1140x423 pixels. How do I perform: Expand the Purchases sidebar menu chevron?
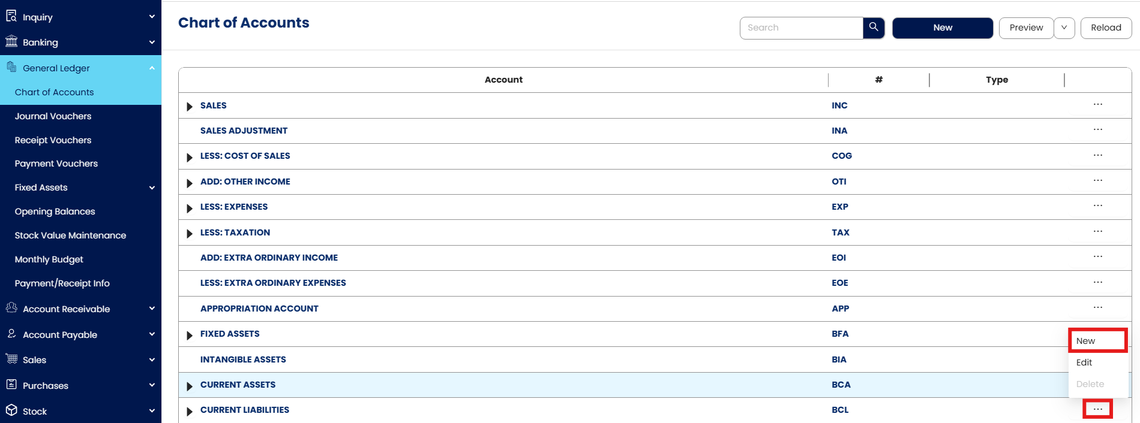click(x=152, y=385)
